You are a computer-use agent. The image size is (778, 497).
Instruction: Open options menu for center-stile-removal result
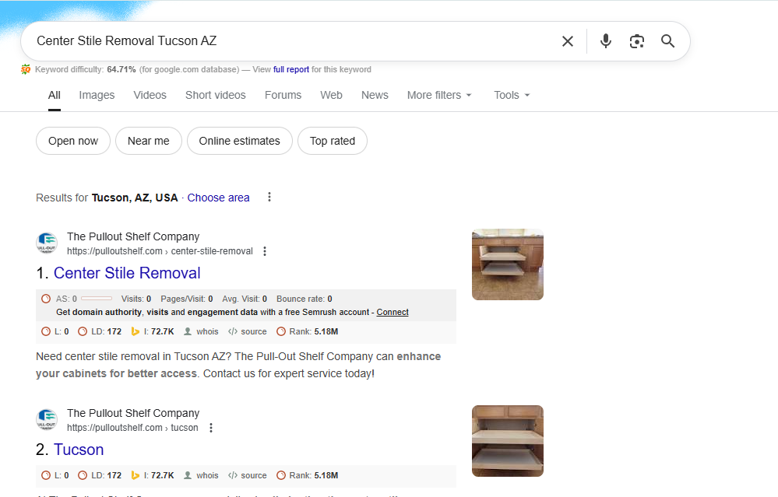click(x=265, y=251)
